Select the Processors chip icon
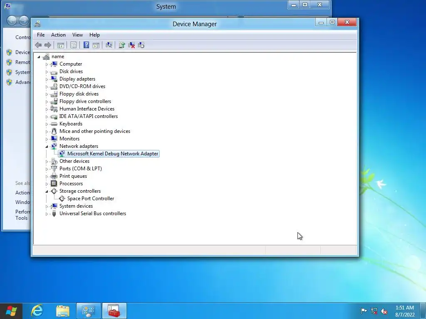 tap(54, 184)
